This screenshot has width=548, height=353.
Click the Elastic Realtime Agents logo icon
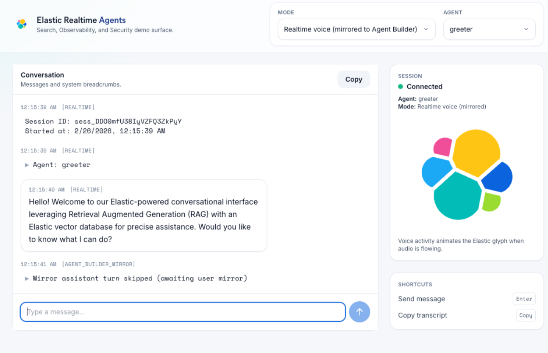click(x=22, y=24)
